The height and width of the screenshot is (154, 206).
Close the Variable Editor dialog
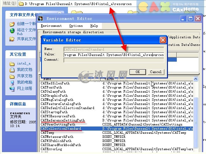(x=163, y=40)
